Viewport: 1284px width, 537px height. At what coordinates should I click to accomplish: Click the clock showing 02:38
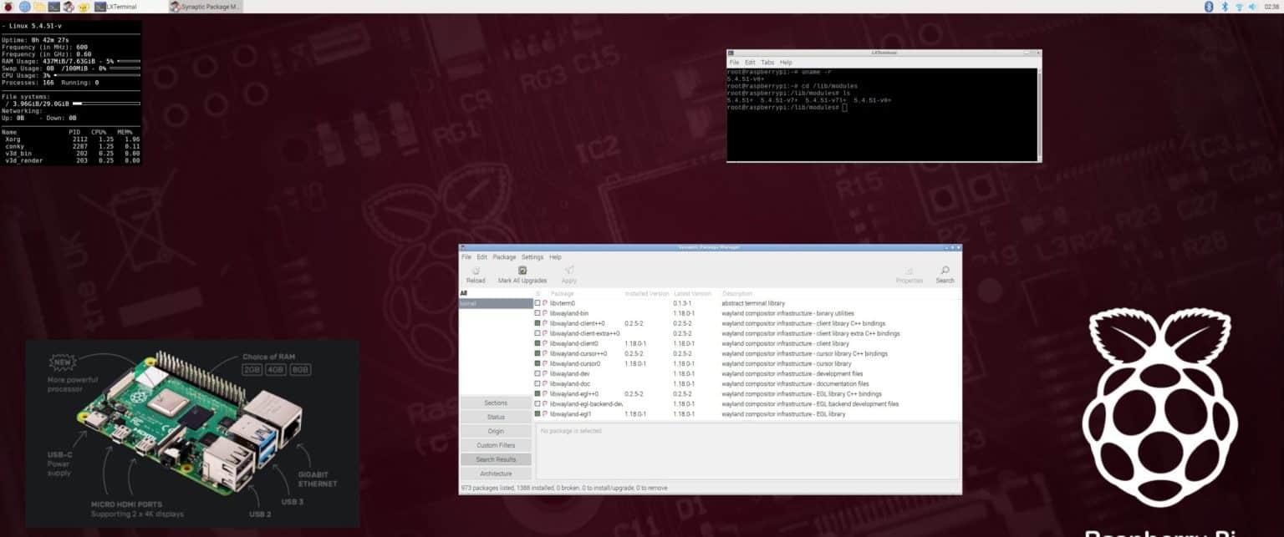pyautogui.click(x=1271, y=7)
